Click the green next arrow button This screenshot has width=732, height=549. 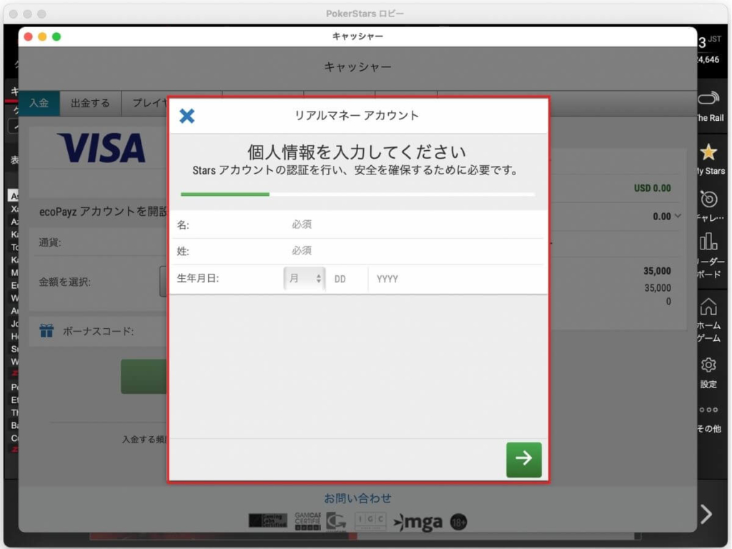click(x=524, y=460)
